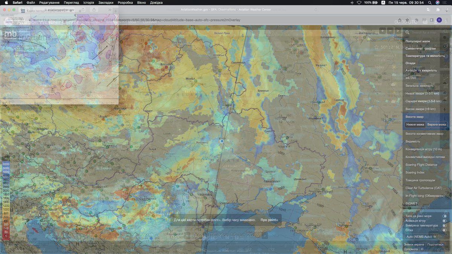Zoom out the map with the minus button
The height and width of the screenshot is (254, 452).
tap(390, 31)
